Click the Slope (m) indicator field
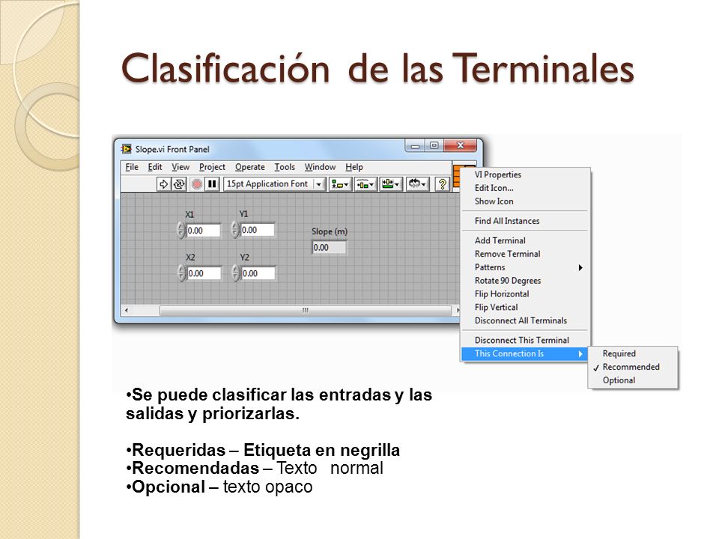 [x=329, y=248]
